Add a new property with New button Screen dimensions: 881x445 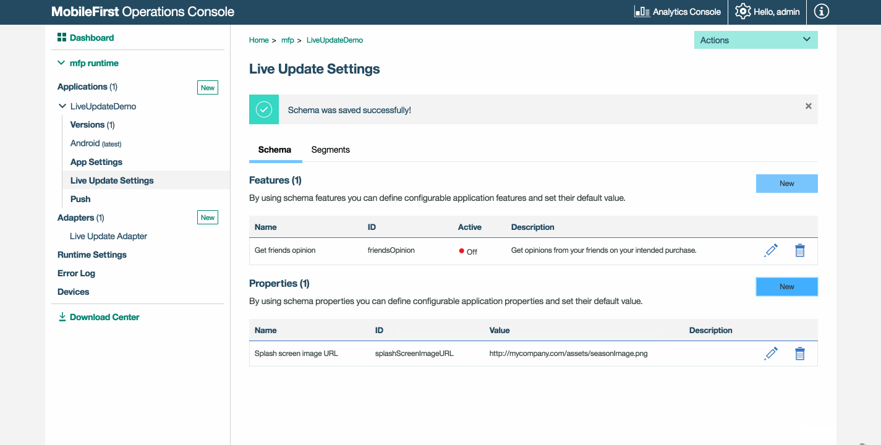click(787, 287)
